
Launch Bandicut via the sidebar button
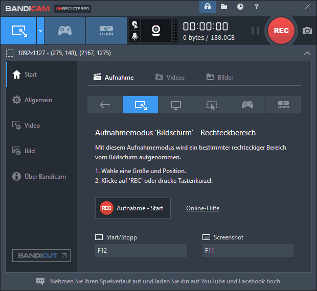pyautogui.click(x=41, y=255)
